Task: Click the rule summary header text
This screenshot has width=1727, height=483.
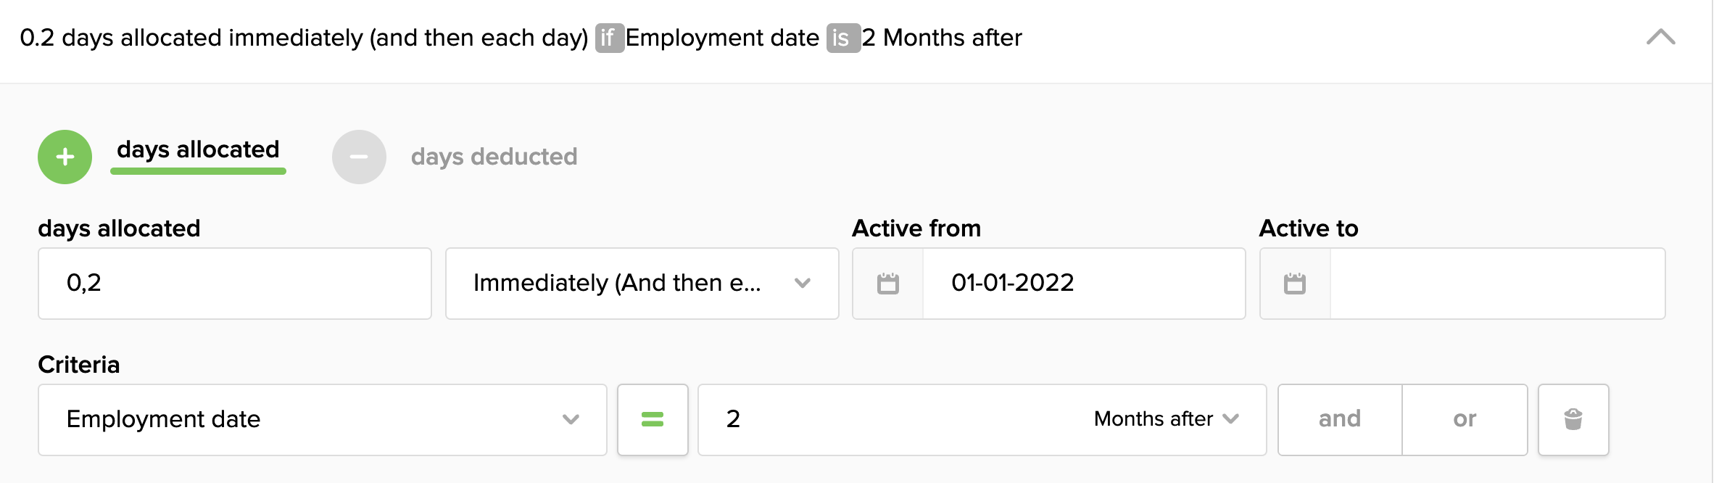Action: pos(303,38)
